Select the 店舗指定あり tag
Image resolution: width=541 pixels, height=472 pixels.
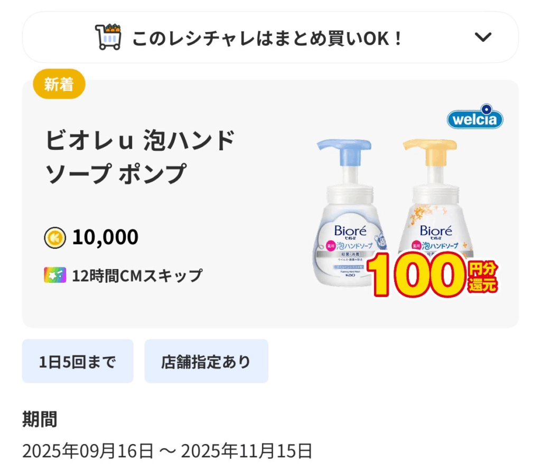(206, 361)
